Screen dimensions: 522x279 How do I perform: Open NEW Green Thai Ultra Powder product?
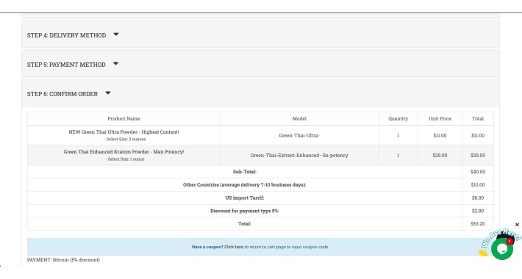124,132
